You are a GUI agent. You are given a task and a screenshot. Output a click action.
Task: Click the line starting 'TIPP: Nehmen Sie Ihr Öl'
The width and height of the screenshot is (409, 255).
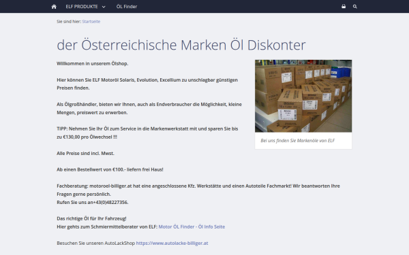click(x=147, y=129)
